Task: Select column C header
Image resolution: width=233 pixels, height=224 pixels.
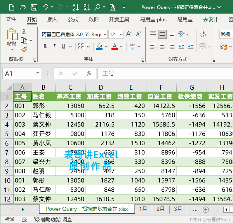Action: tap(70, 87)
